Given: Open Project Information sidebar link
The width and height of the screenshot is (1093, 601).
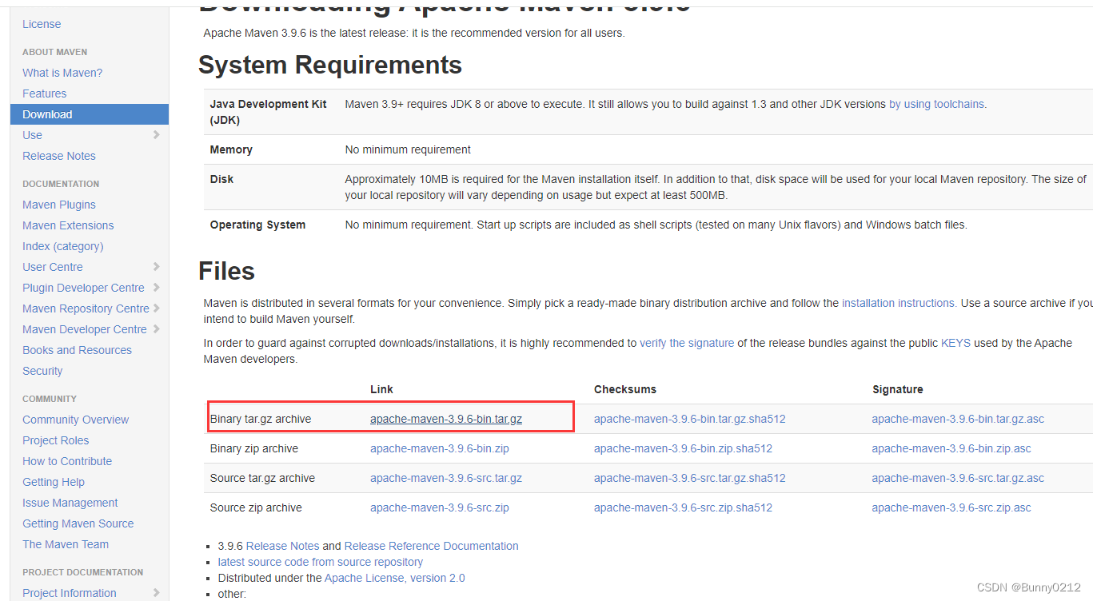Looking at the screenshot, I should (x=70, y=593).
